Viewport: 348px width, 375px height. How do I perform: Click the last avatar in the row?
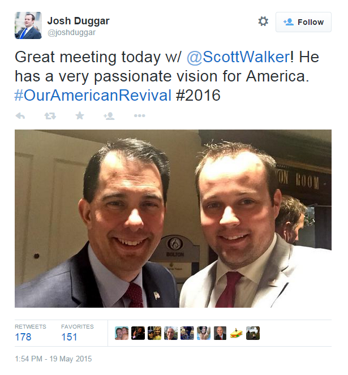tap(253, 333)
